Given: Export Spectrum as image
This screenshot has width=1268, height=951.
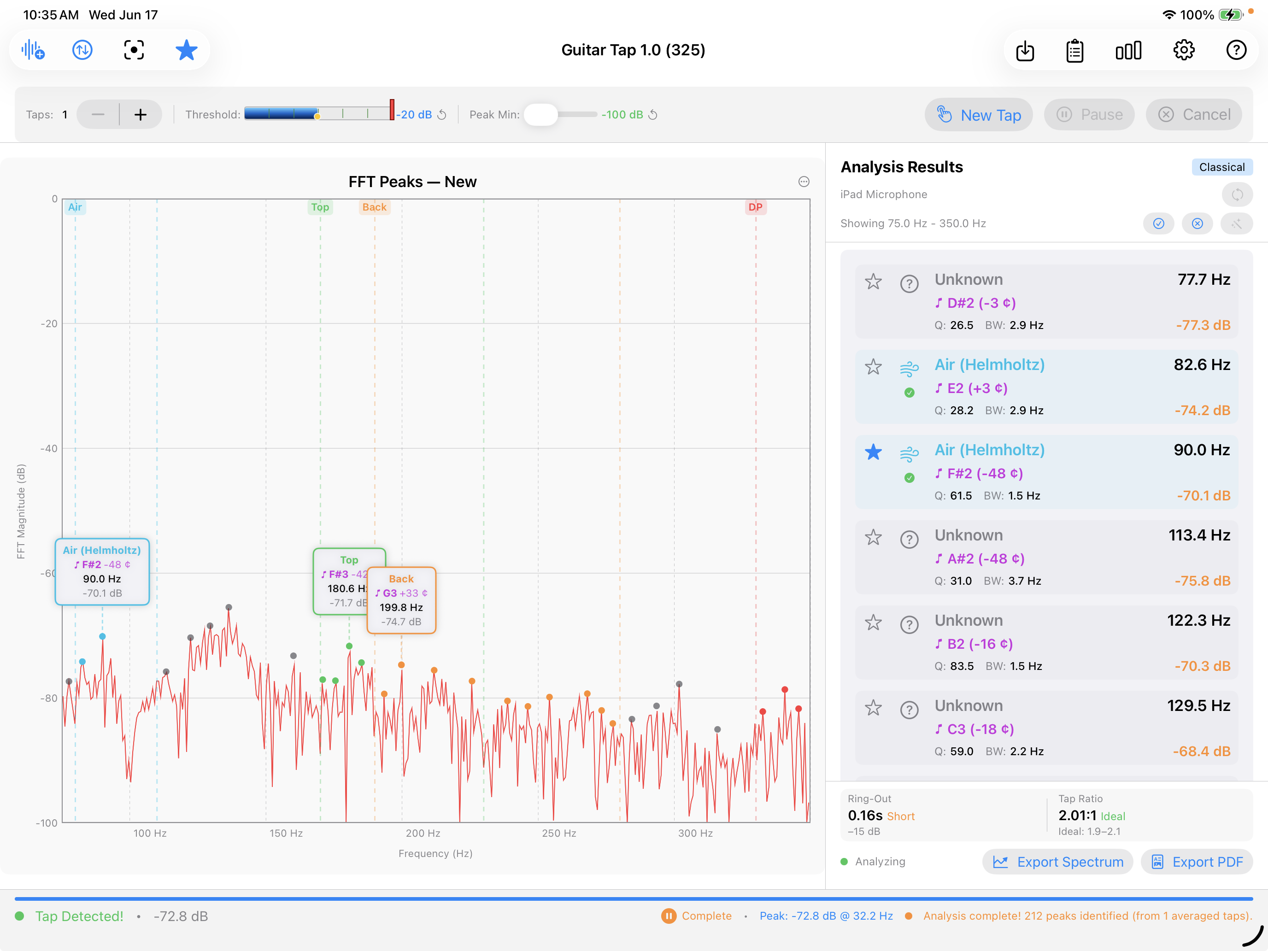Looking at the screenshot, I should click(x=1058, y=862).
